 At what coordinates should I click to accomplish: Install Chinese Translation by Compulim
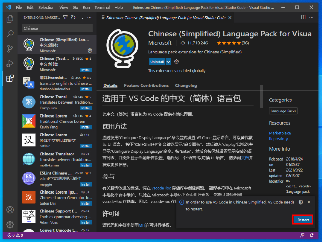pyautogui.click(x=85, y=108)
